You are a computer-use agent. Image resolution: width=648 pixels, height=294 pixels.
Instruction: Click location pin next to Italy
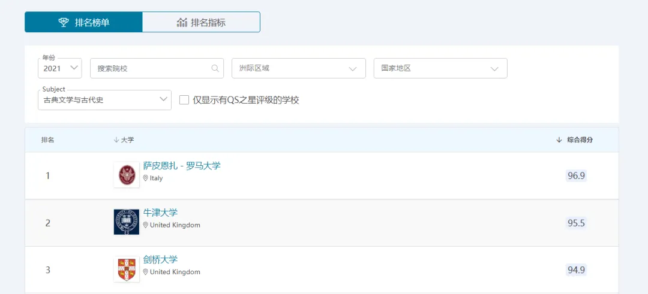[x=145, y=178]
